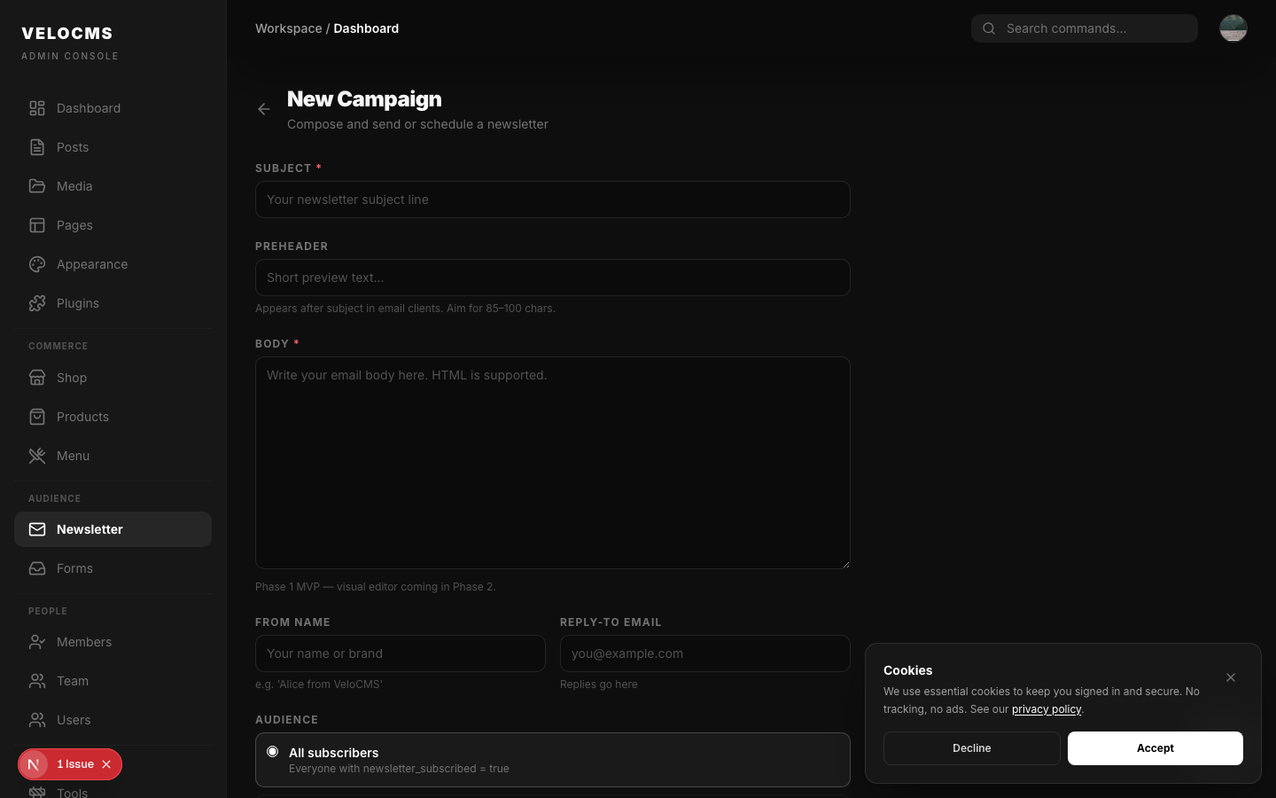Select the Dashboard icon in sidebar
This screenshot has height=798, width=1276.
point(36,108)
